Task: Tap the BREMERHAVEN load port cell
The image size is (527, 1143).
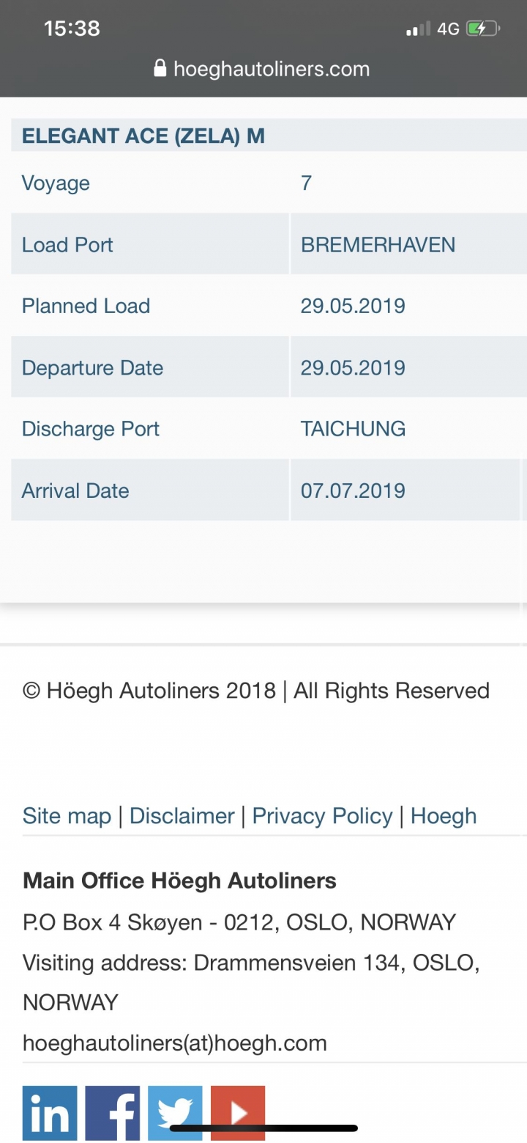Action: pyautogui.click(x=408, y=244)
